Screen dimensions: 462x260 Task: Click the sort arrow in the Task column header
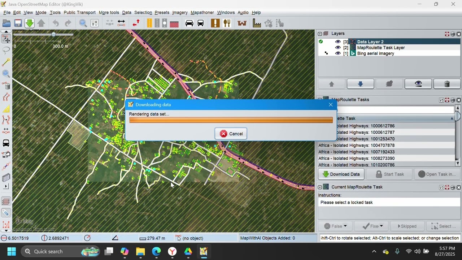pyautogui.click(x=452, y=118)
